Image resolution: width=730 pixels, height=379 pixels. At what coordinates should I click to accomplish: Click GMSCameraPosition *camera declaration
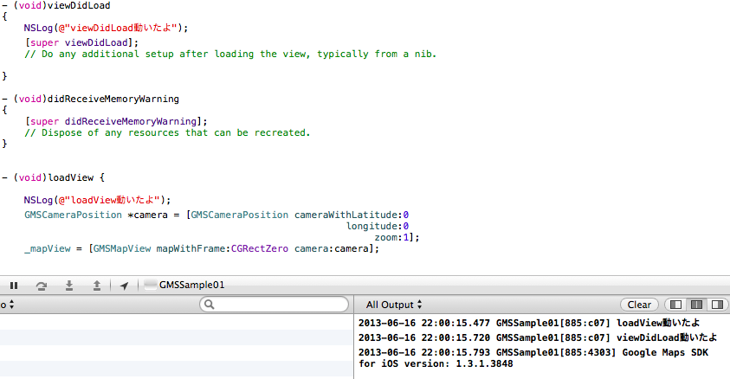tap(216, 215)
